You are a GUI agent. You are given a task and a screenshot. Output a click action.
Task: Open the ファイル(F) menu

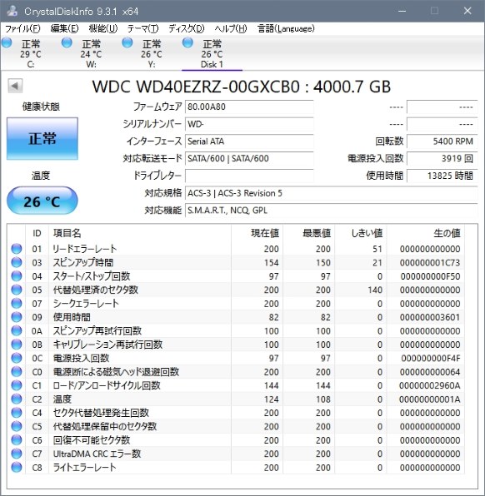(22, 29)
